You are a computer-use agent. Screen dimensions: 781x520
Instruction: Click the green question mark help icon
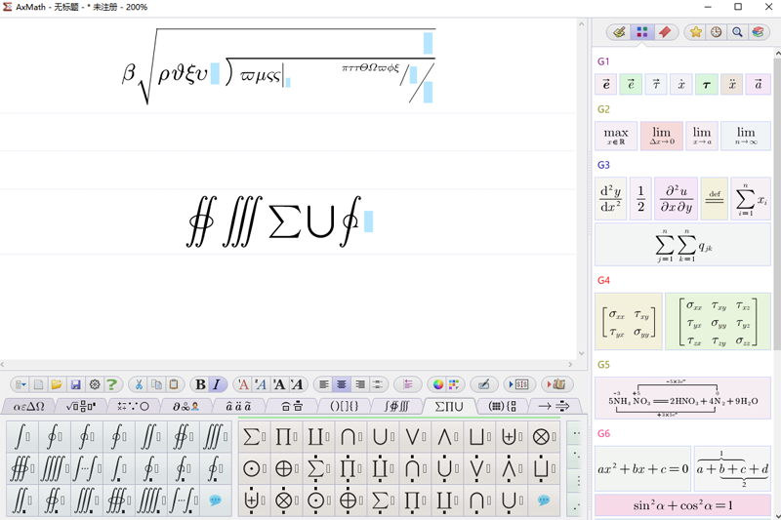(x=112, y=384)
